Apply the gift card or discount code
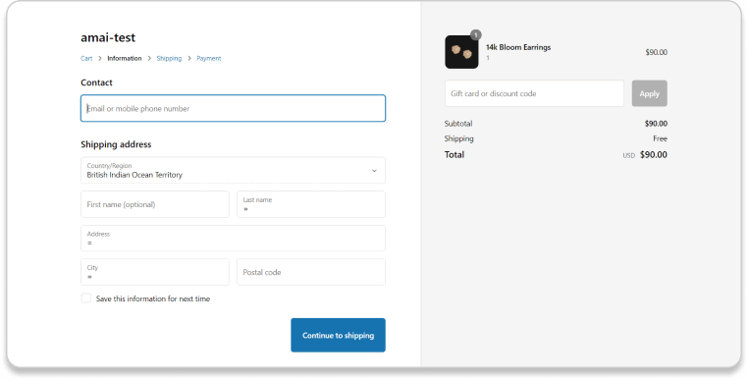 pyautogui.click(x=649, y=93)
